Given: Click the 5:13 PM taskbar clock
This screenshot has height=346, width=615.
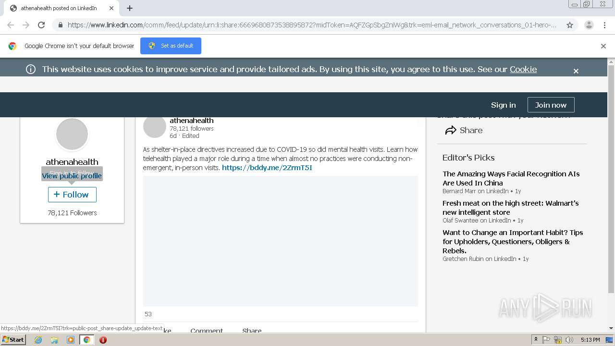Looking at the screenshot, I should [590, 340].
